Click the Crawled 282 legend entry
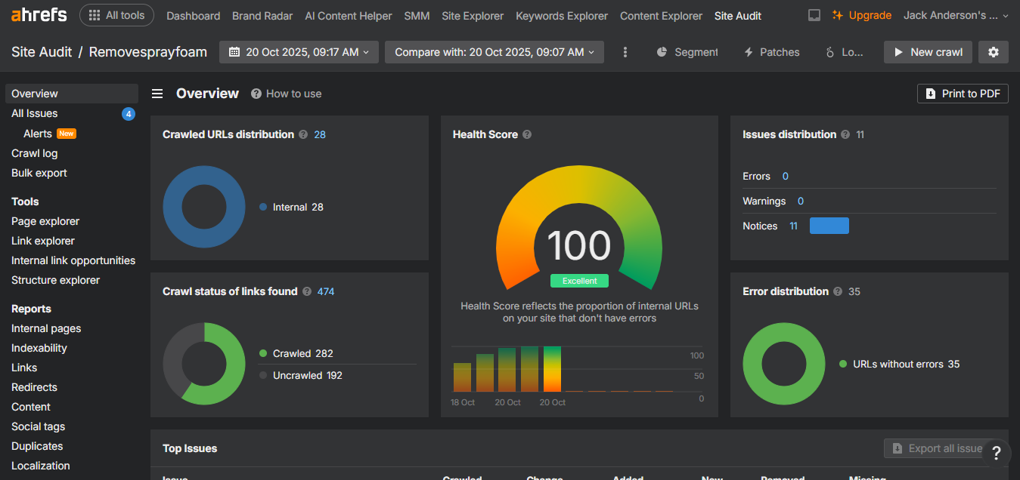 tap(296, 353)
